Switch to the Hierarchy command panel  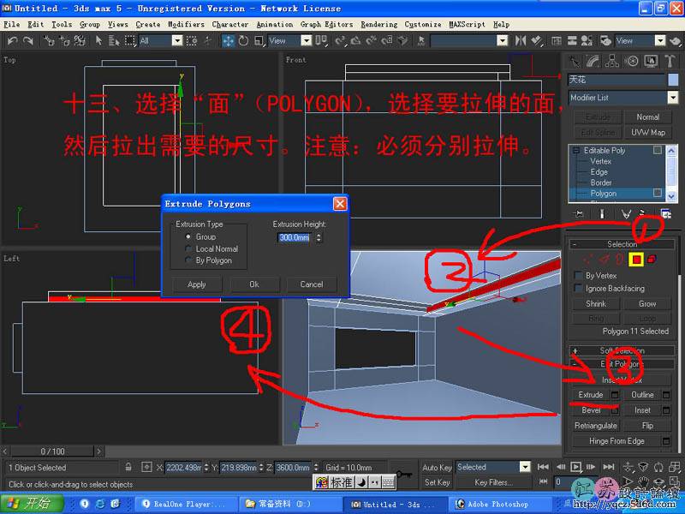[x=612, y=61]
